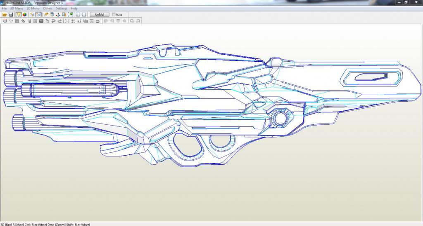Click the redo arrow icon
Viewport: 423px width, 226px height.
click(x=59, y=21)
